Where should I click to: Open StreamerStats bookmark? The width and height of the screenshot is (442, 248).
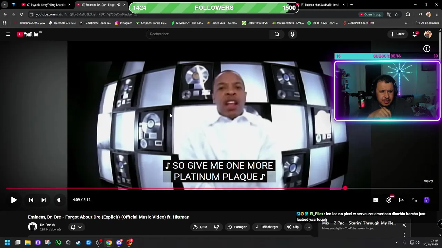(288, 23)
